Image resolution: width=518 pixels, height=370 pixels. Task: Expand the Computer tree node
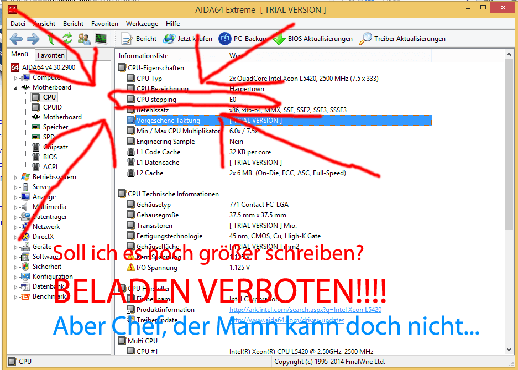click(x=15, y=79)
